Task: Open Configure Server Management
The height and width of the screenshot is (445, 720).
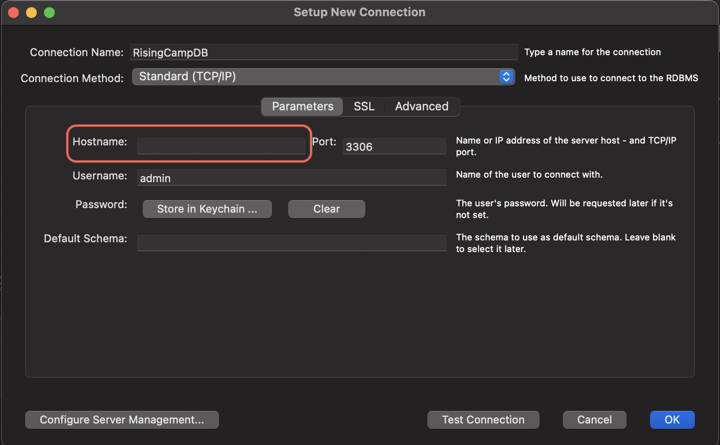Action: (122, 420)
